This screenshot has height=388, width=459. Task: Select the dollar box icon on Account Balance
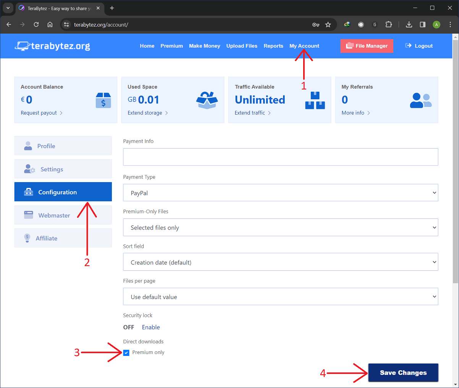click(x=103, y=100)
